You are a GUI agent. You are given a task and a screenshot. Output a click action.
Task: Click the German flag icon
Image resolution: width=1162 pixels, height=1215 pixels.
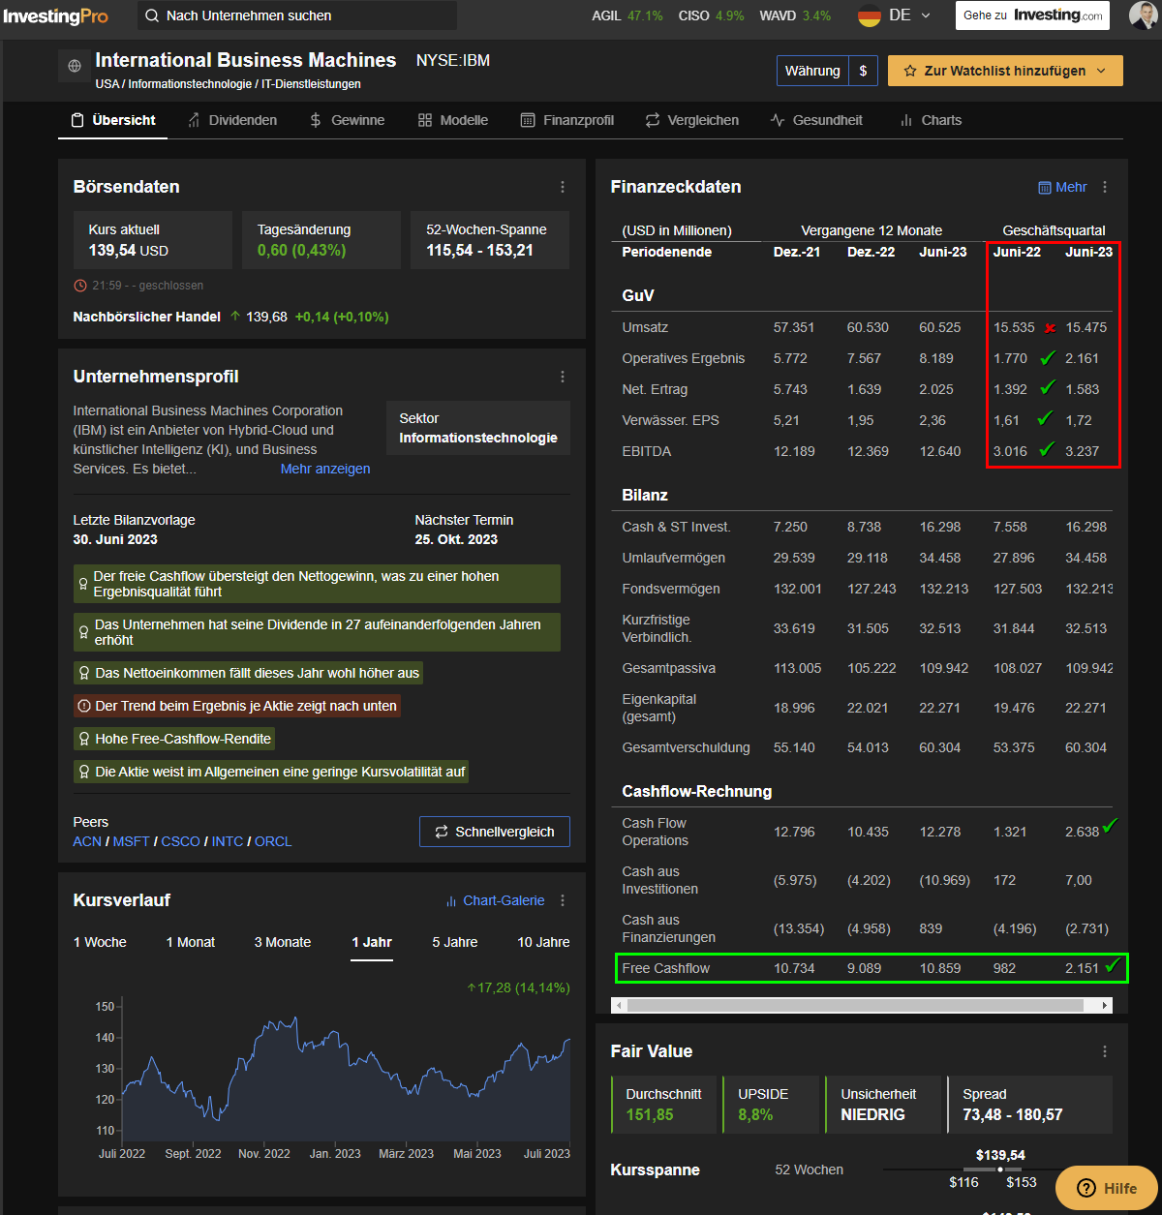click(870, 15)
